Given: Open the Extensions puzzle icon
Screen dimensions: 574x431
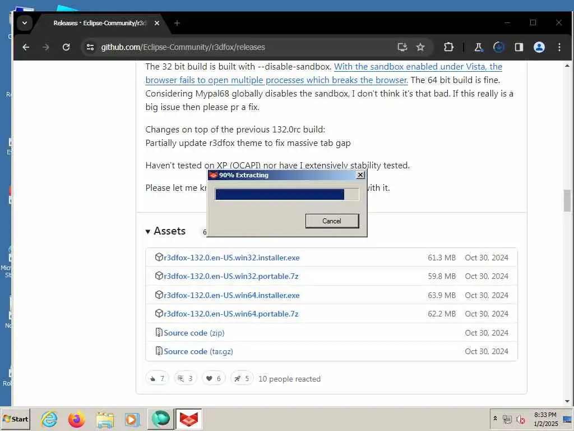Looking at the screenshot, I should click(448, 47).
